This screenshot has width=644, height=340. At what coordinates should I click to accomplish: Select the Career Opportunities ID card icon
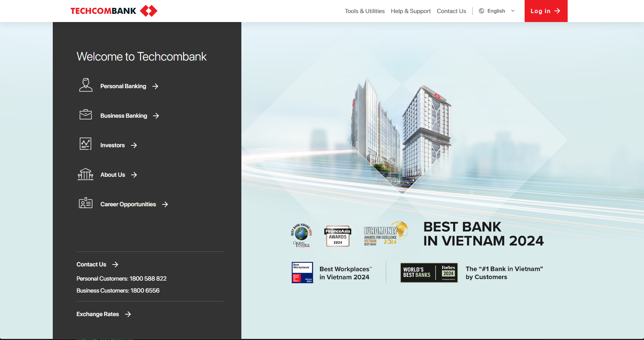86,203
